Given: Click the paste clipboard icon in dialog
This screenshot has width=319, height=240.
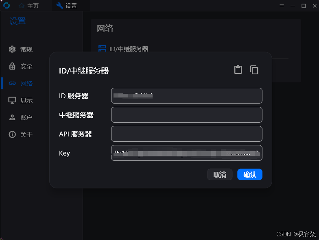Looking at the screenshot, I should point(238,70).
